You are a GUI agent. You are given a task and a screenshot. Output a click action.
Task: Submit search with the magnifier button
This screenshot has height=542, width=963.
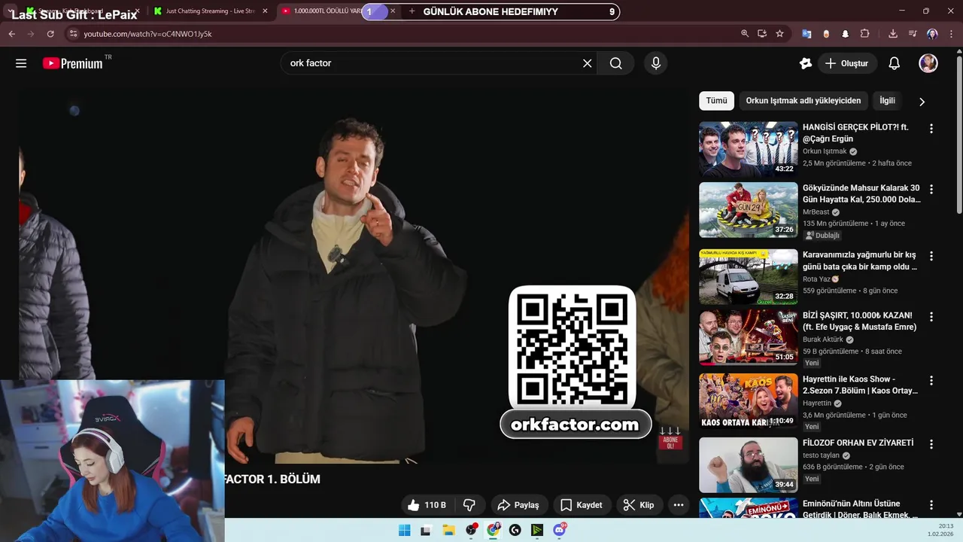pos(616,63)
